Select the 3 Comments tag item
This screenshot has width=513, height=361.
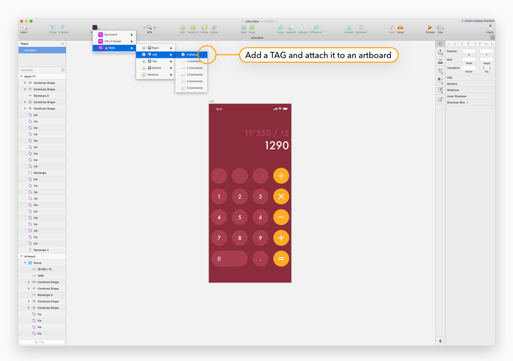191,74
